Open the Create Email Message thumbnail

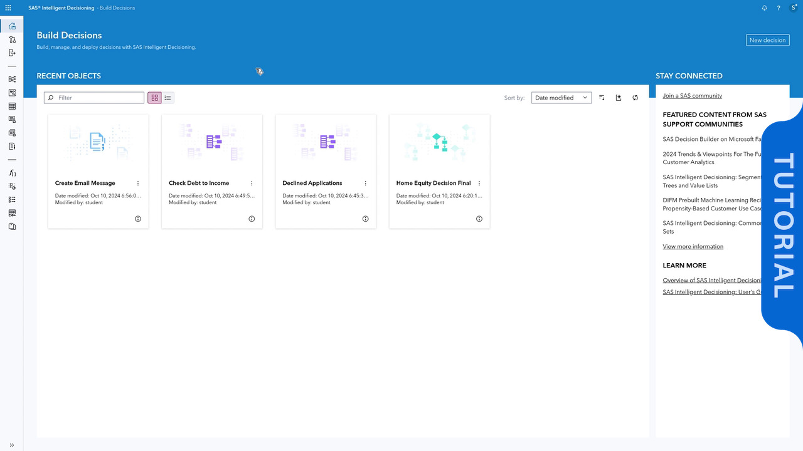(x=98, y=142)
